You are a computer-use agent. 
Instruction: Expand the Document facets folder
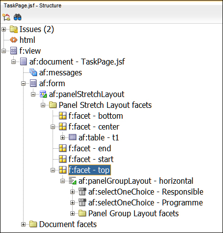tap(23, 224)
